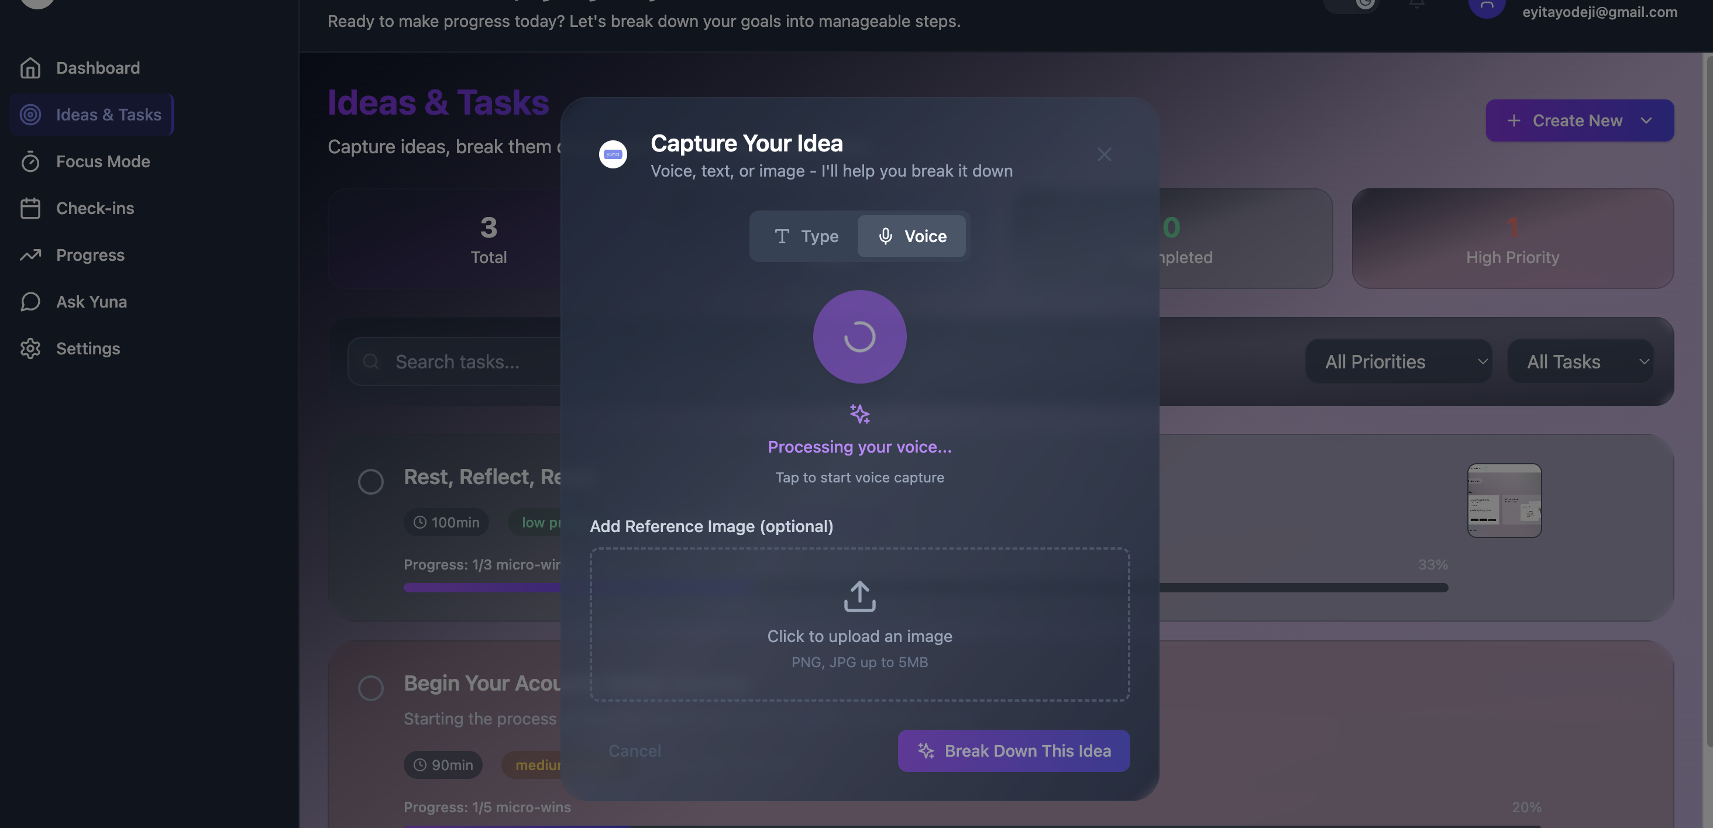Open Settings via its gear icon

pyautogui.click(x=30, y=348)
